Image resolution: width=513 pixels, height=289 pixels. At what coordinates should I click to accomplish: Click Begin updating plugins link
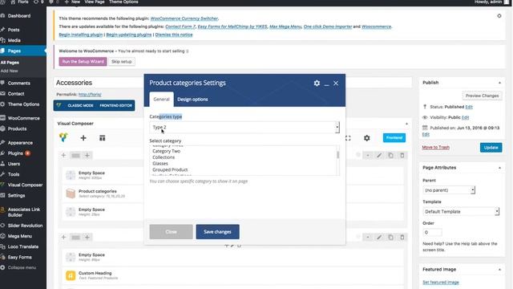coord(129,35)
